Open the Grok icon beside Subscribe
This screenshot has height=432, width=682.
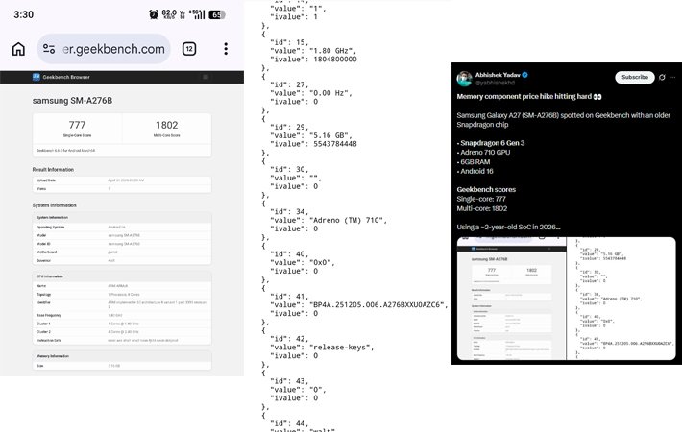tap(662, 77)
